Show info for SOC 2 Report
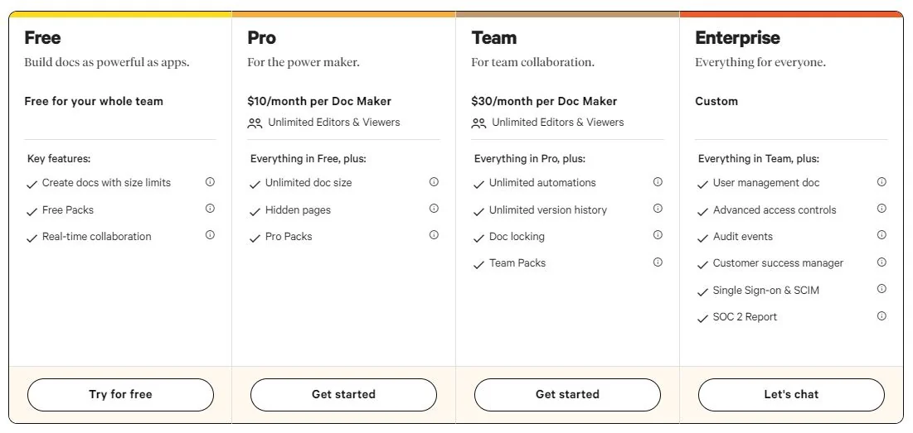 click(881, 316)
